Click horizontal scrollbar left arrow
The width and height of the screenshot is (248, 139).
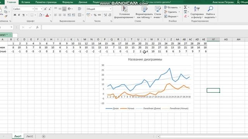point(158,136)
